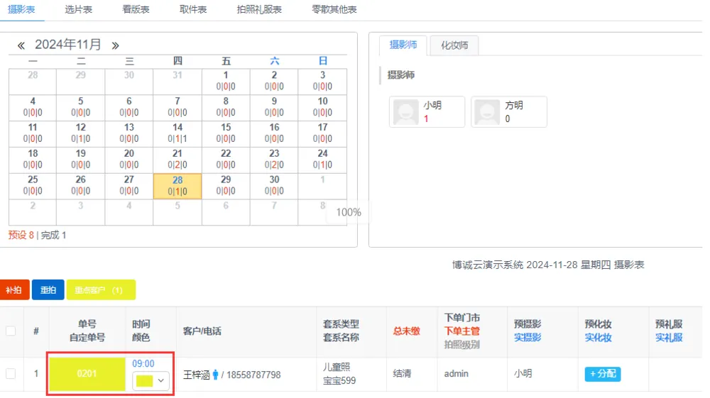
Task: Click the 09:00 time link
Action: [x=143, y=363]
